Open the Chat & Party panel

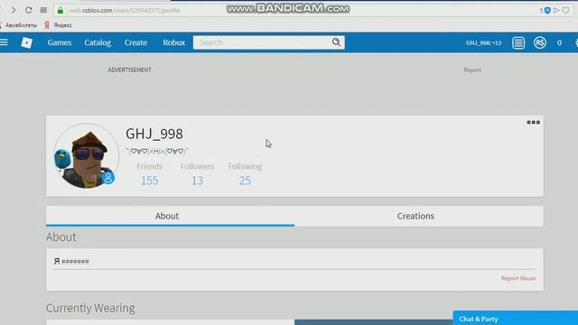click(x=516, y=319)
